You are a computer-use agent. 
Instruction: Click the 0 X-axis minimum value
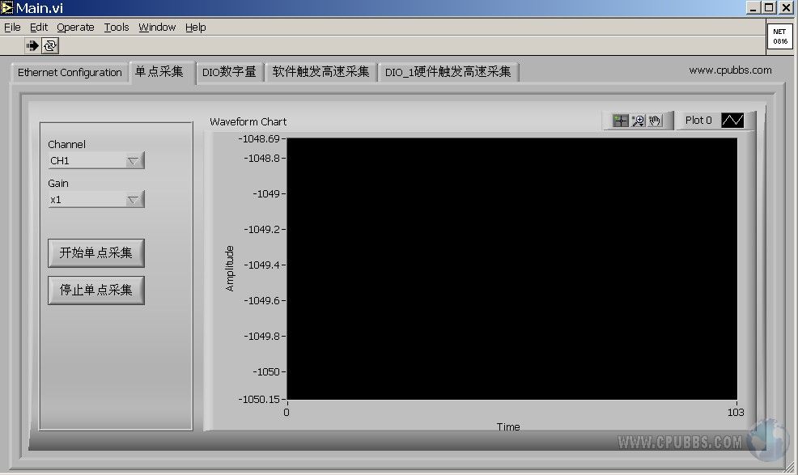tap(287, 413)
